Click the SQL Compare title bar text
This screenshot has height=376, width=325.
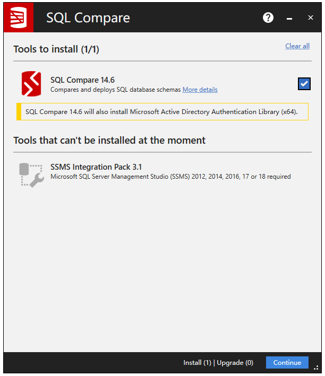click(88, 18)
